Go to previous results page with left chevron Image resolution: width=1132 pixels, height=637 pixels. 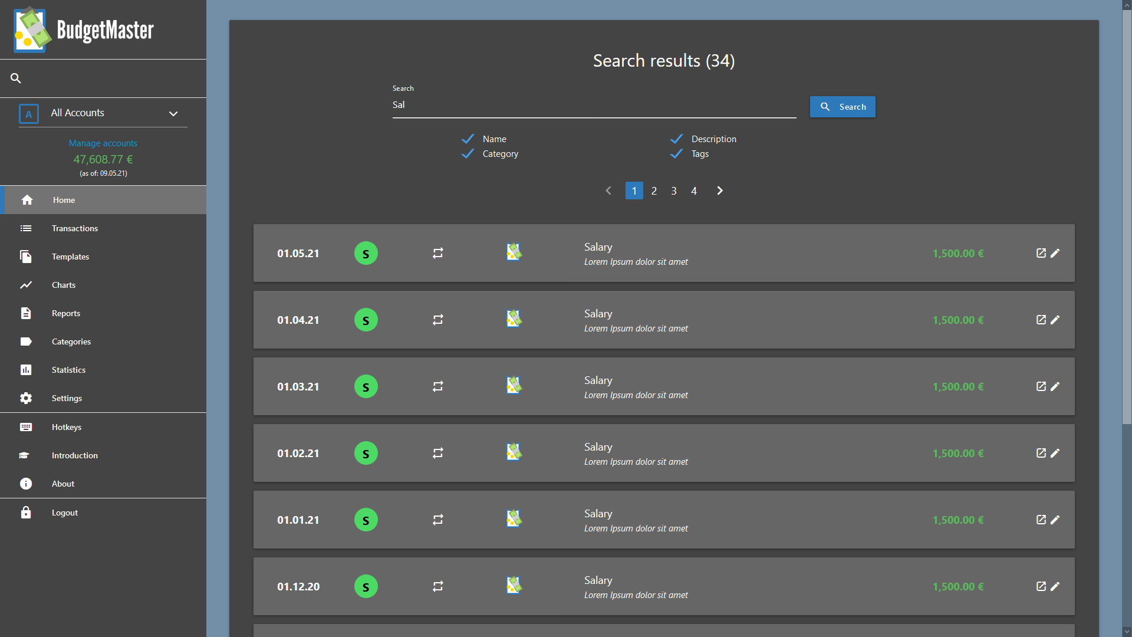(x=608, y=191)
